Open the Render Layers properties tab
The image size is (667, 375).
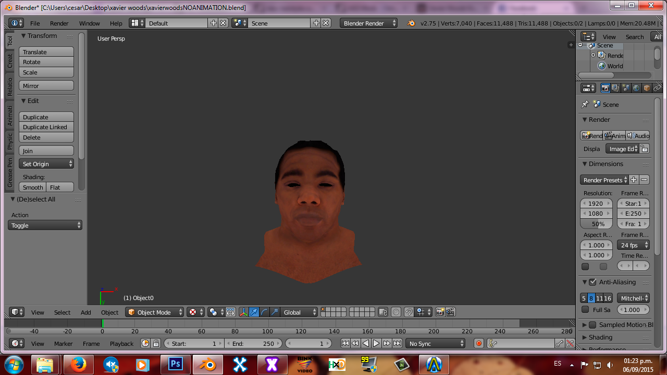click(615, 88)
